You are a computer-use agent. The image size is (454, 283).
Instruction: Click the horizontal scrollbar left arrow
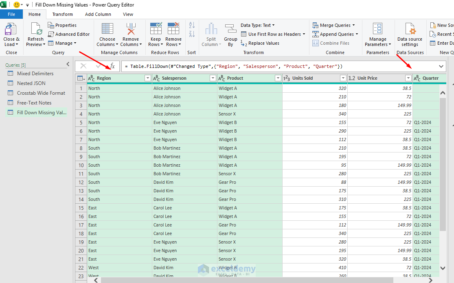coord(96,280)
